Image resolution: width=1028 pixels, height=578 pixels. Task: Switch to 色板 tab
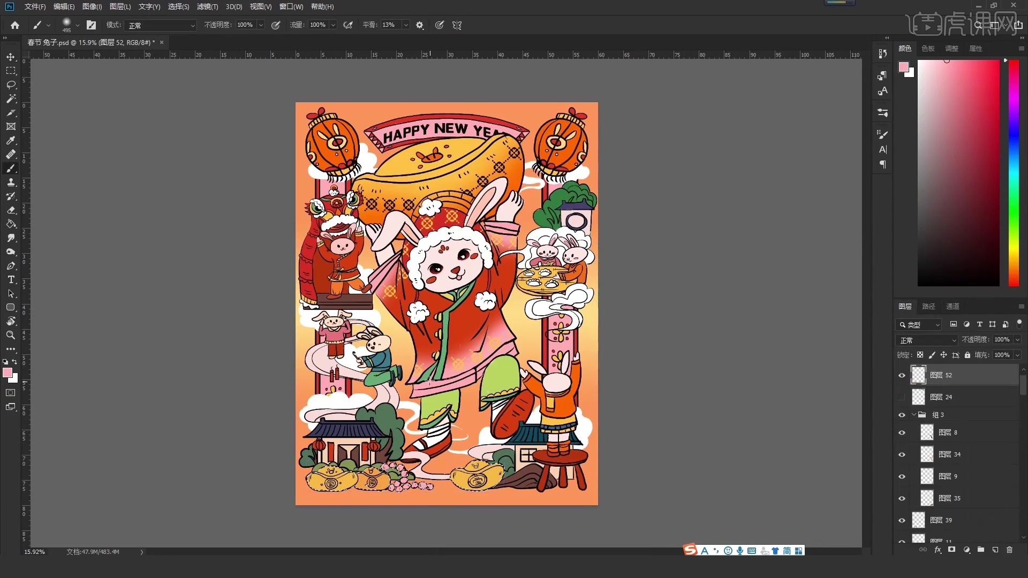[928, 48]
